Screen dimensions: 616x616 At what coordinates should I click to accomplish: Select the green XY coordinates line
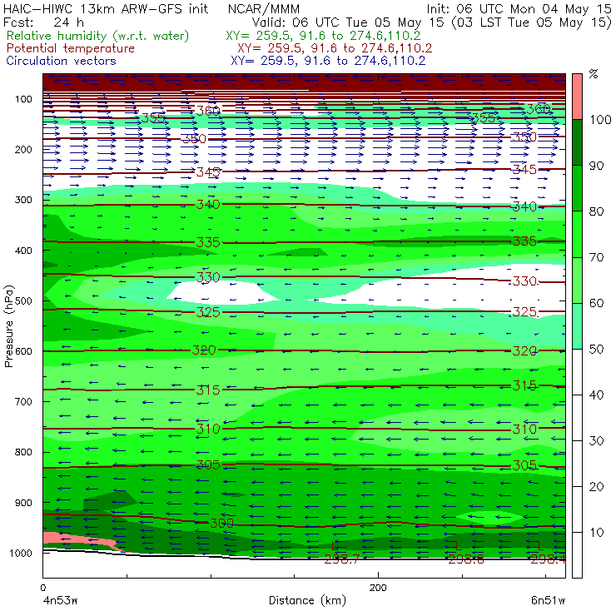point(323,36)
